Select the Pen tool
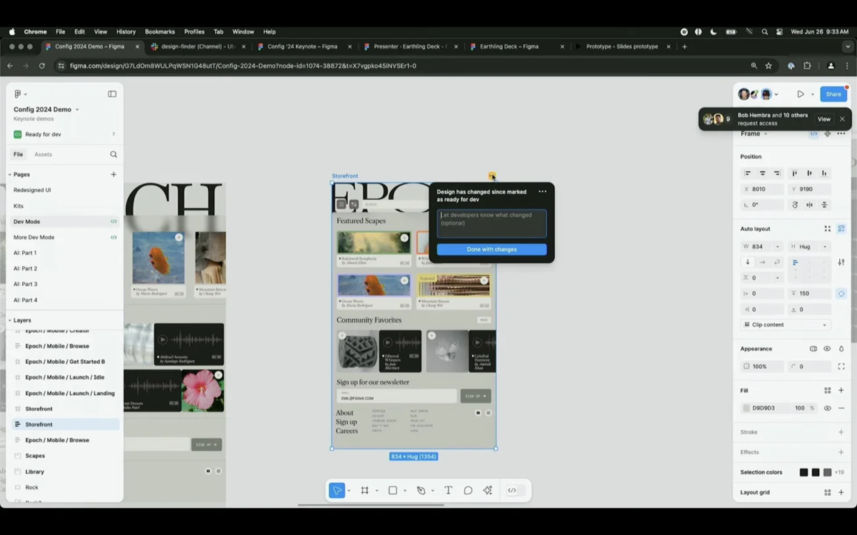The image size is (857, 535). 421,490
